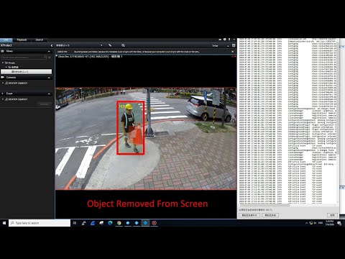Open the Search tab

click(x=39, y=40)
